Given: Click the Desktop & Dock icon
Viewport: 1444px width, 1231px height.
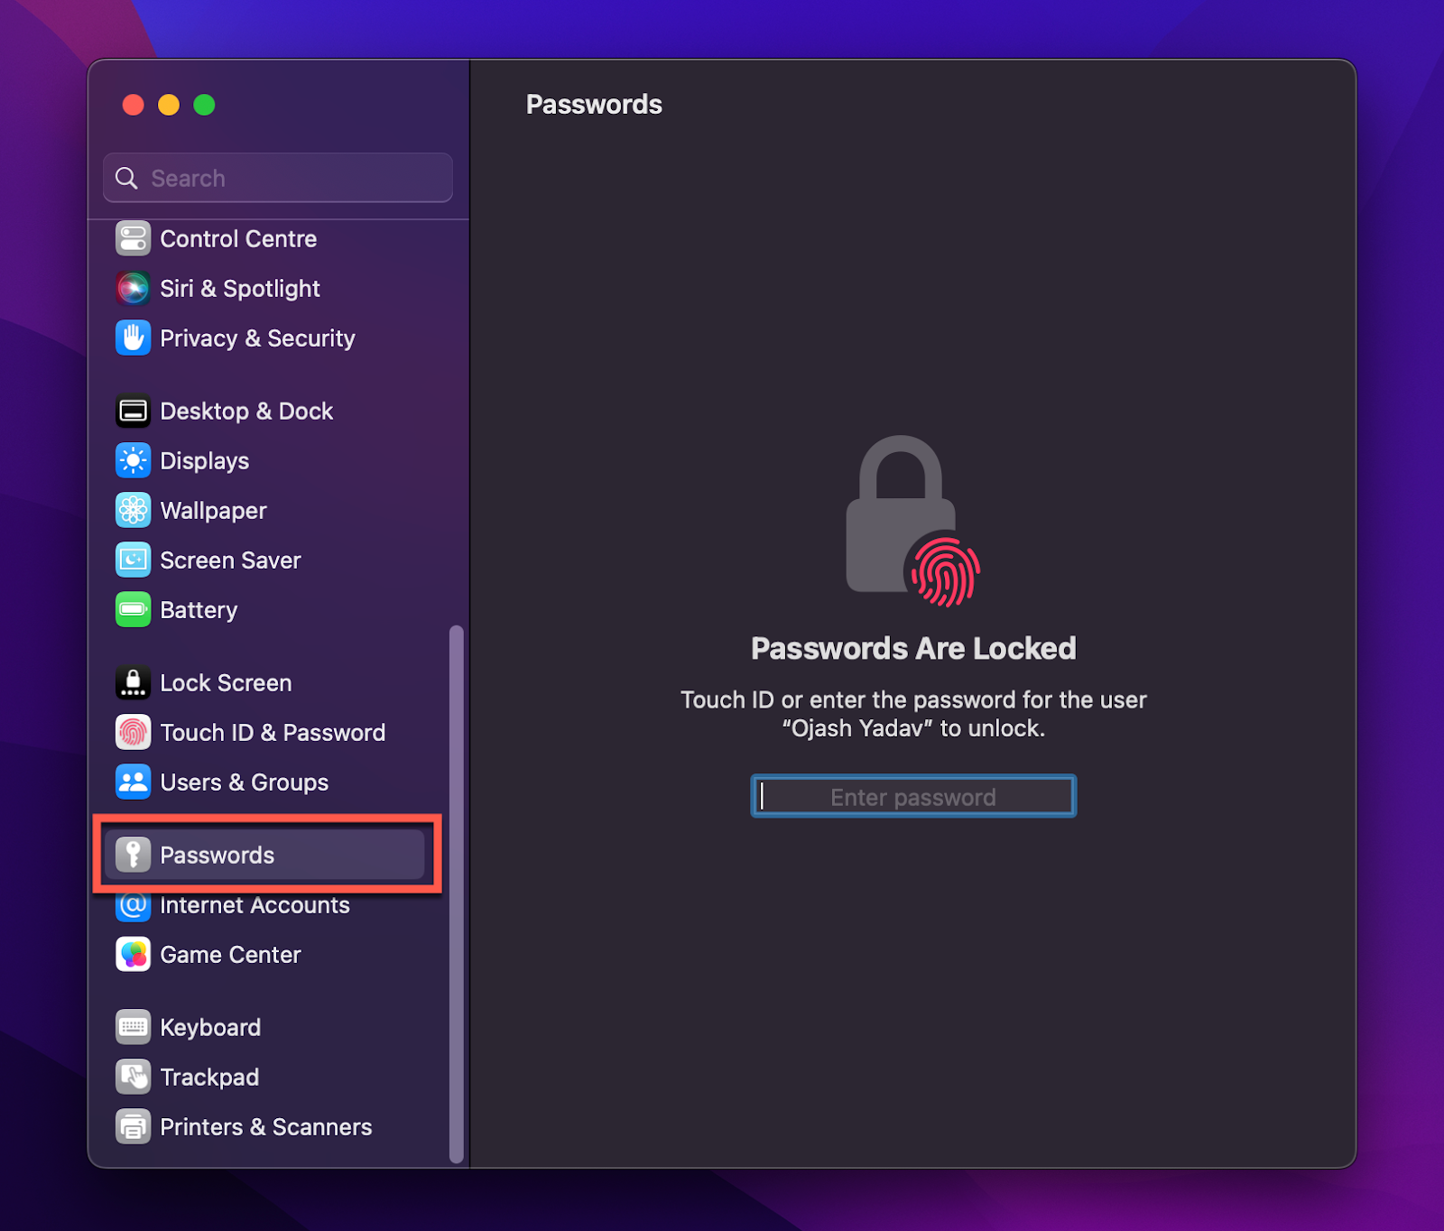Looking at the screenshot, I should tap(133, 412).
